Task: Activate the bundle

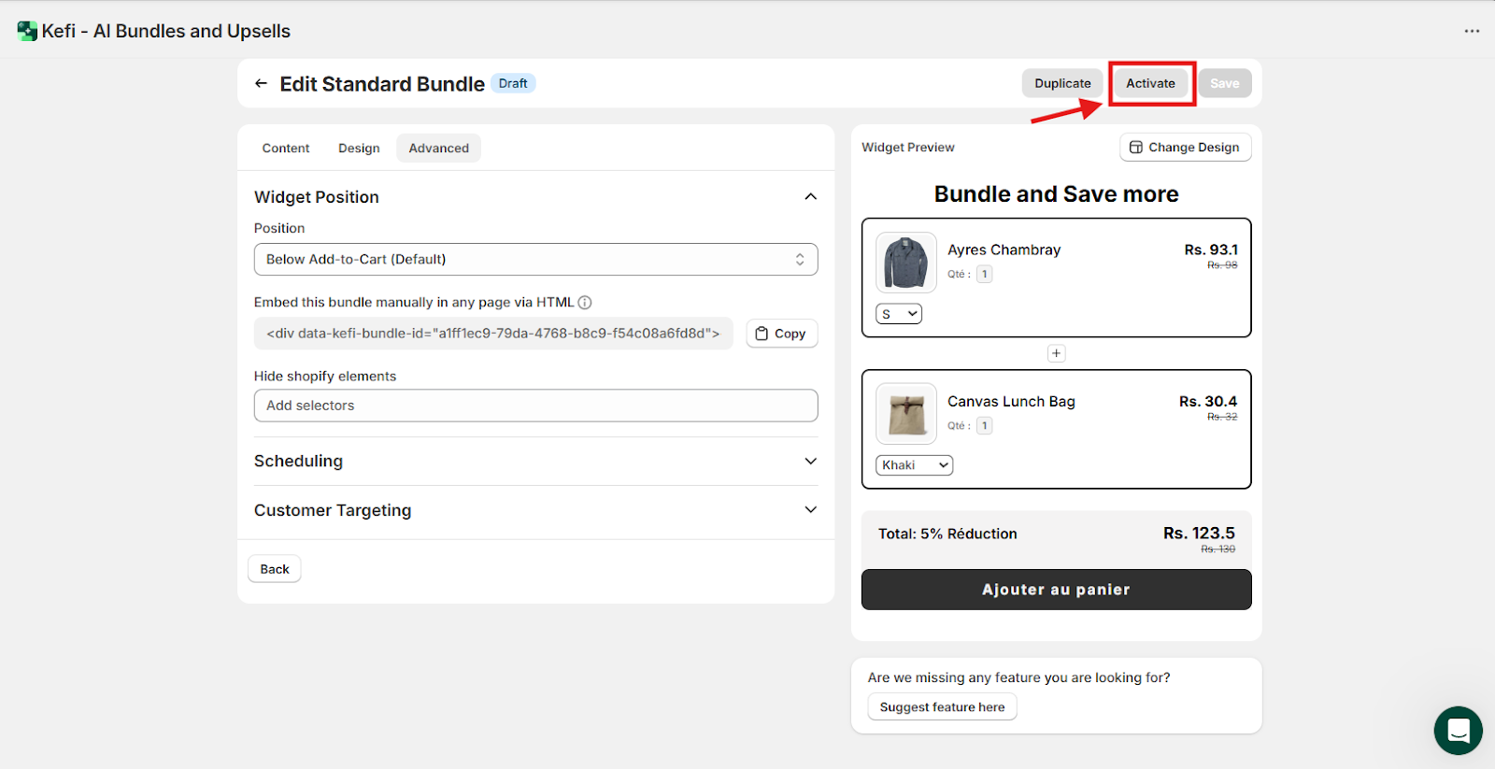Action: (1150, 84)
